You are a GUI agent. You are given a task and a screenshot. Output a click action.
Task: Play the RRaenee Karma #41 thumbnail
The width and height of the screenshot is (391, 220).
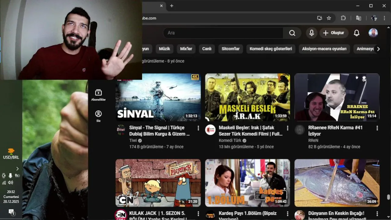[337, 97]
